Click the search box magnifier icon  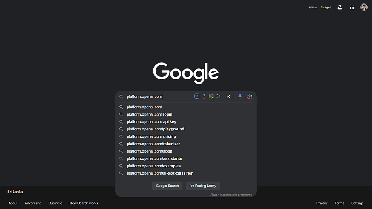pos(121,96)
